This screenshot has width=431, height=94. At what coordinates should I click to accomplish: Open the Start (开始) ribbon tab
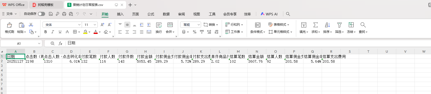click(x=105, y=14)
